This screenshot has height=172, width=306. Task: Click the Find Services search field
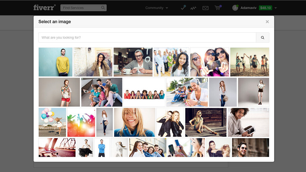click(x=81, y=8)
